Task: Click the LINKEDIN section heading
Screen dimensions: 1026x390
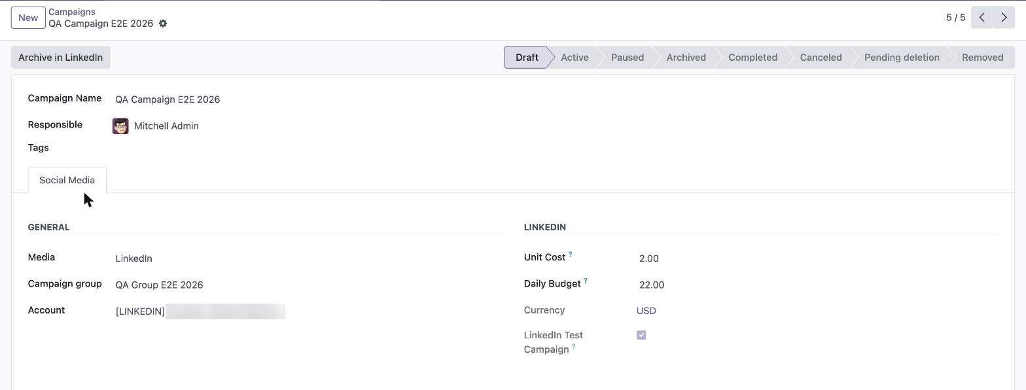Action: tap(545, 227)
